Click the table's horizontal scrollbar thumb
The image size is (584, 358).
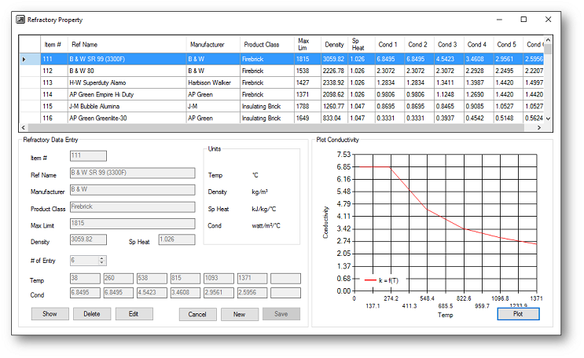point(276,128)
